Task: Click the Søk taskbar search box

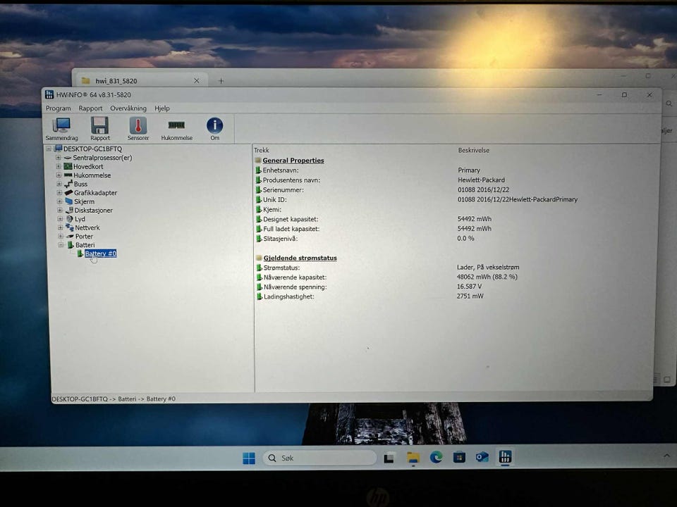Action: [x=320, y=458]
